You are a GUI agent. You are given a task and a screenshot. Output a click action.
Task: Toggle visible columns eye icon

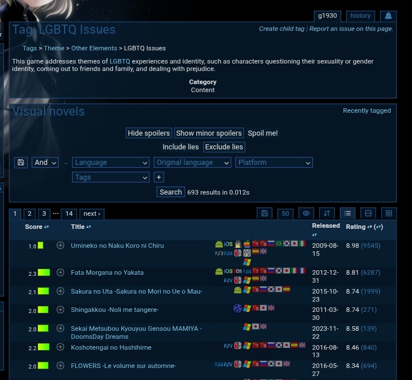coord(306,213)
